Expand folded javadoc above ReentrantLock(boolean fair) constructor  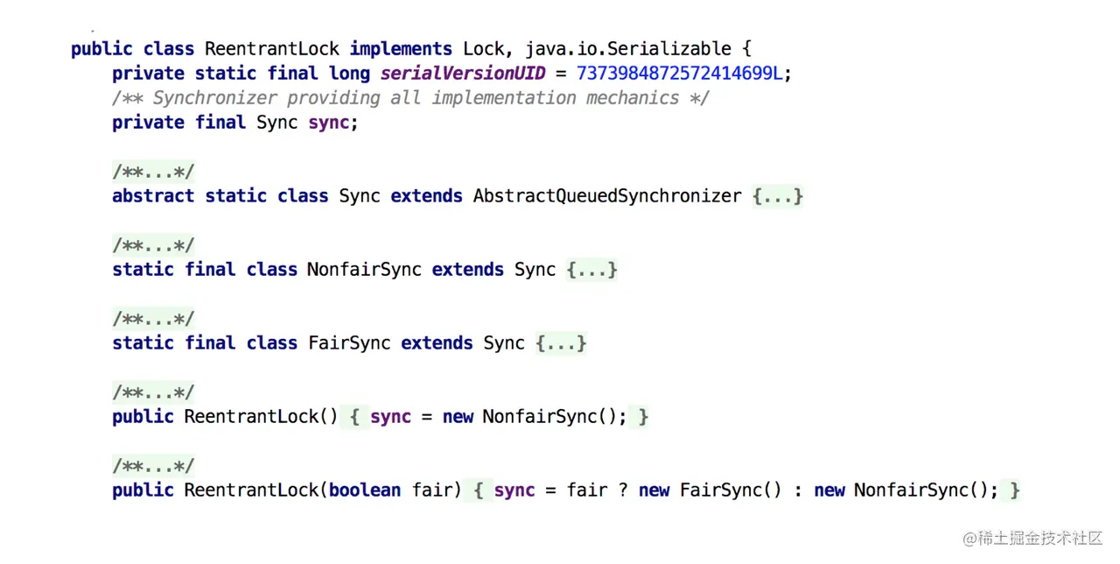[x=153, y=466]
